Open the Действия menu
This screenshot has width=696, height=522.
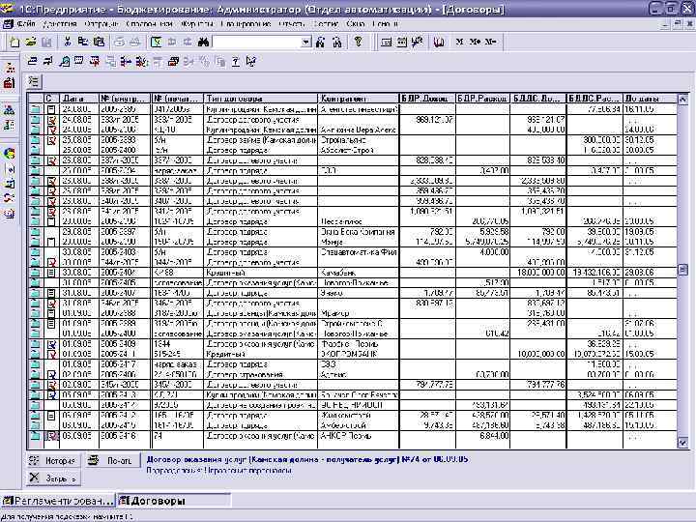click(60, 24)
